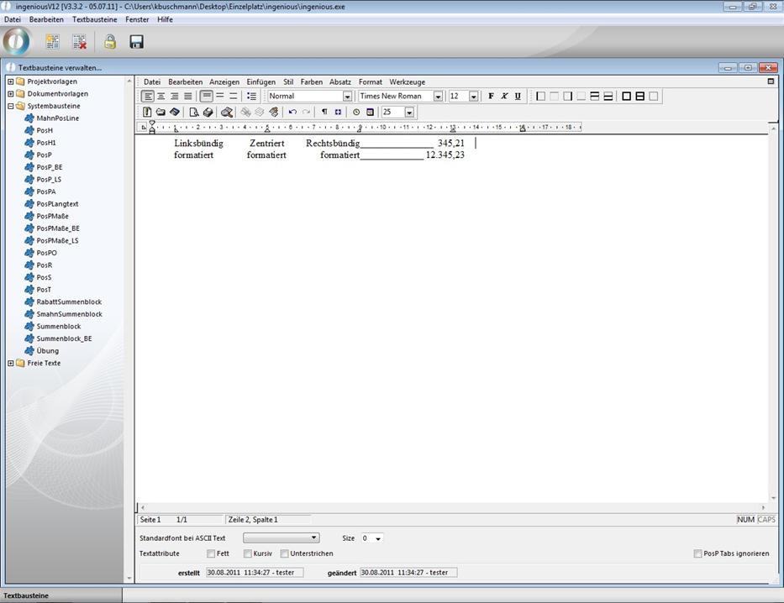Open the Textbausteine menu in main menu bar
Image resolution: width=784 pixels, height=603 pixels.
click(94, 18)
